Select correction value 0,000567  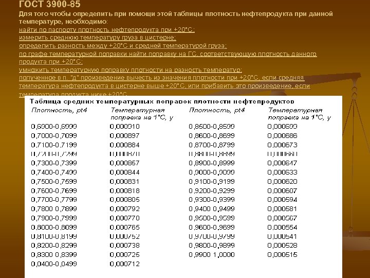[x=282, y=218]
